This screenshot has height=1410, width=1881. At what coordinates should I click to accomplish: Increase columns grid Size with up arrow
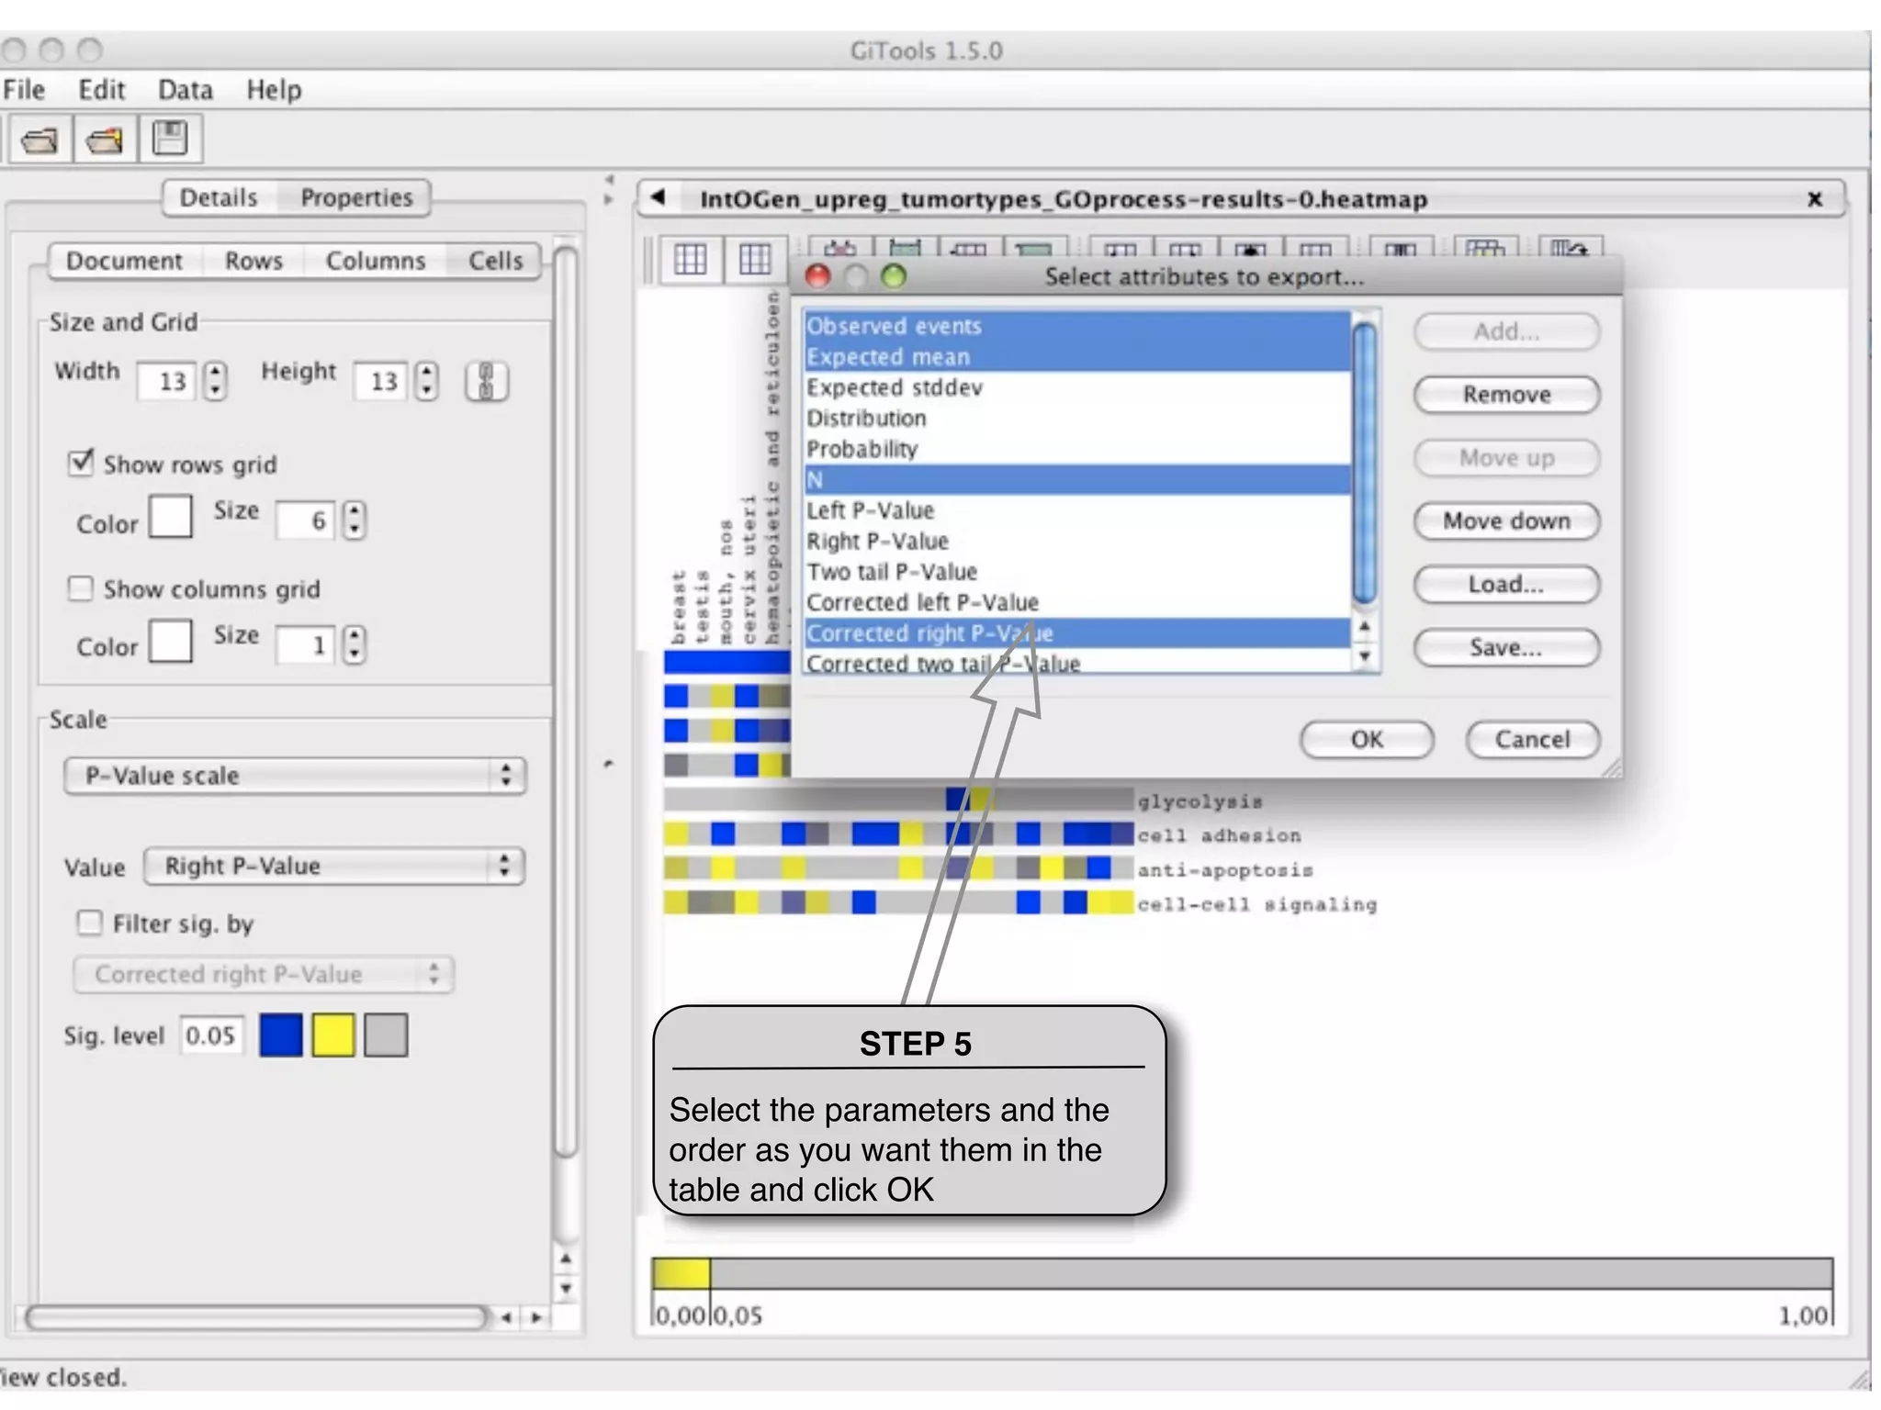tap(355, 635)
